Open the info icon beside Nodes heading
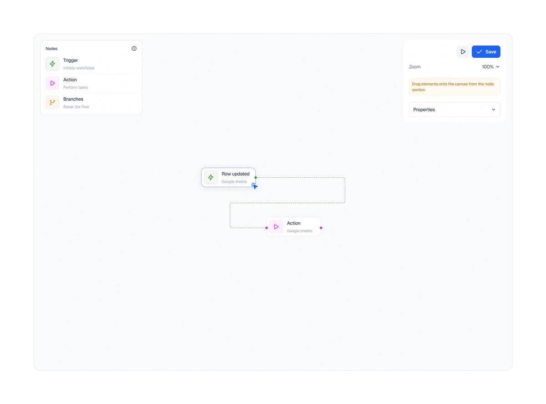546x404 pixels. [x=134, y=48]
